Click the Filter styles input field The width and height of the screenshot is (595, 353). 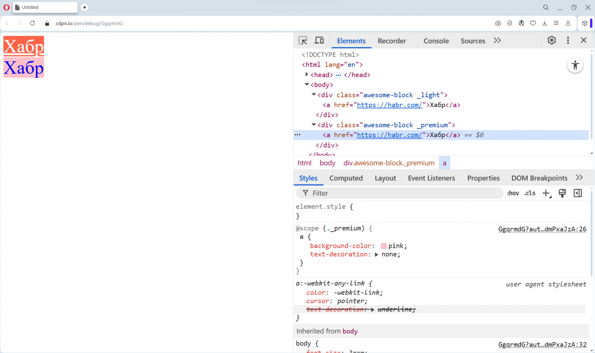pyautogui.click(x=400, y=193)
